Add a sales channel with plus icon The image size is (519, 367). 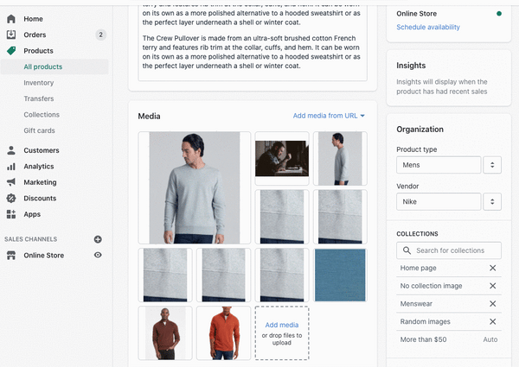(98, 239)
